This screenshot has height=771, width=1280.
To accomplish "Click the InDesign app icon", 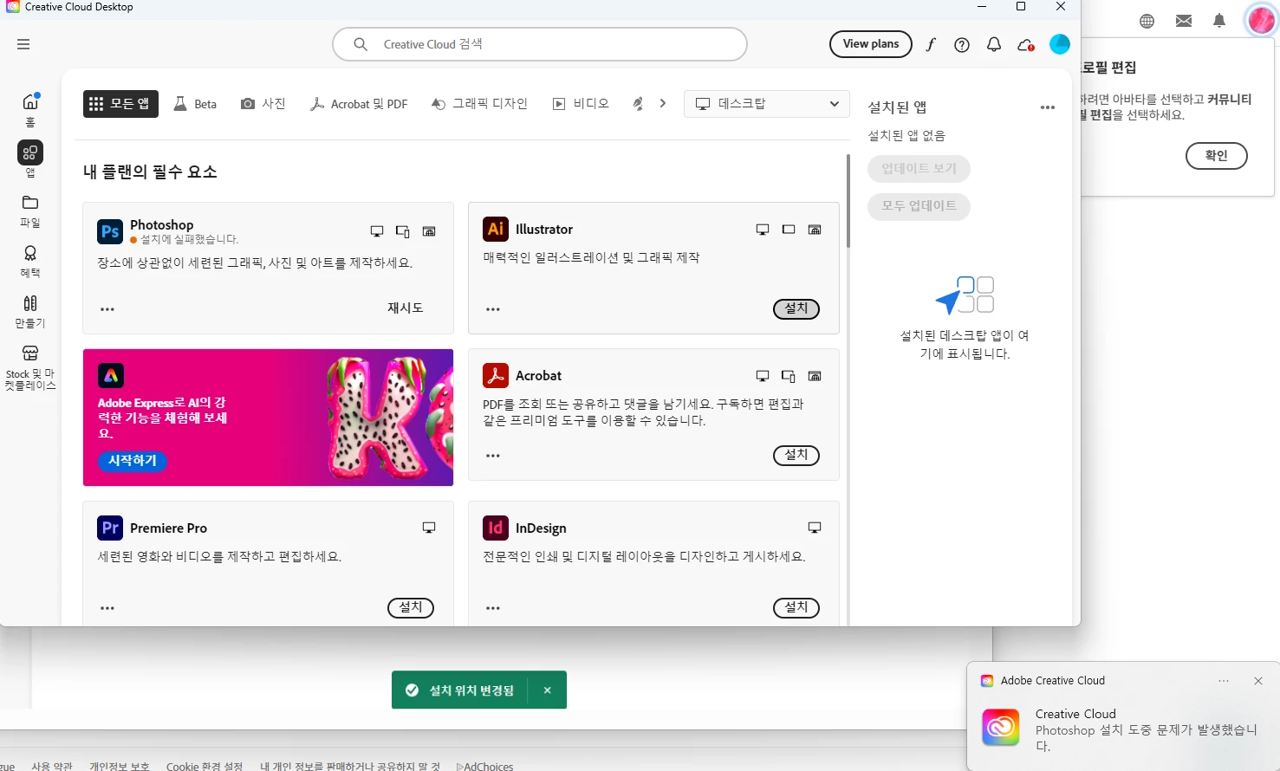I will click(496, 528).
